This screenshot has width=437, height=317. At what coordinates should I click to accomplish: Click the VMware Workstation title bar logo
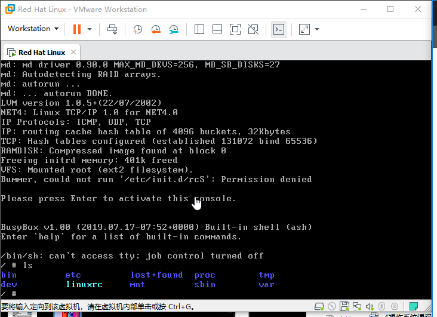click(10, 9)
